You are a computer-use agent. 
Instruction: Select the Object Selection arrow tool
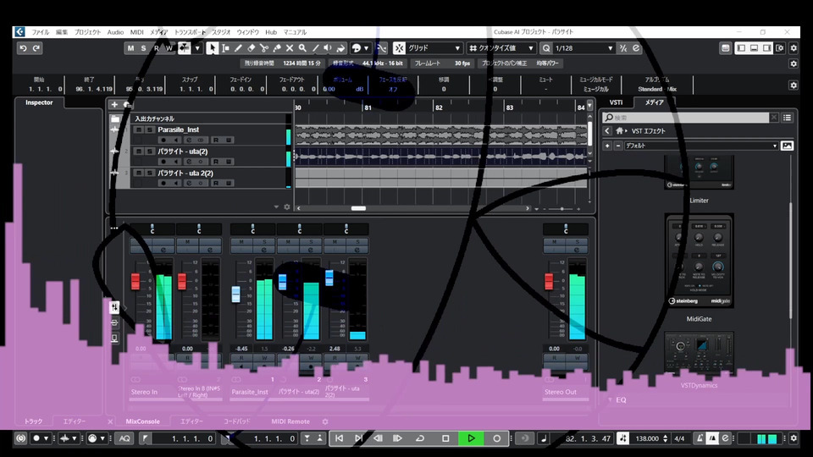pyautogui.click(x=212, y=48)
